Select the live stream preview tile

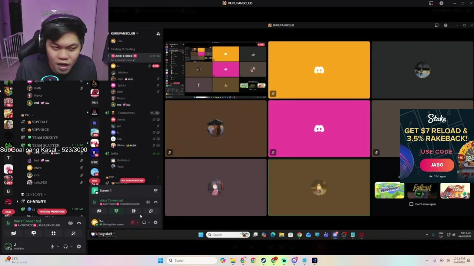pyautogui.click(x=216, y=70)
